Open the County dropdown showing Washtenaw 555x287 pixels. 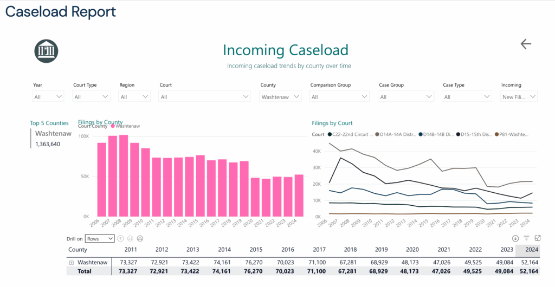[x=280, y=97]
